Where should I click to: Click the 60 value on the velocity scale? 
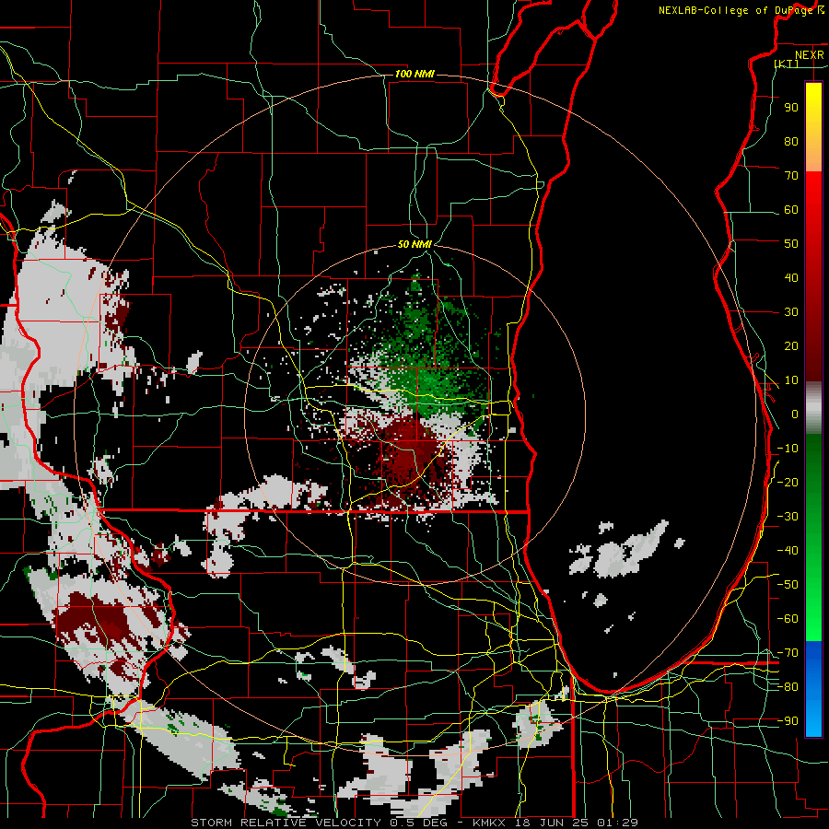791,210
